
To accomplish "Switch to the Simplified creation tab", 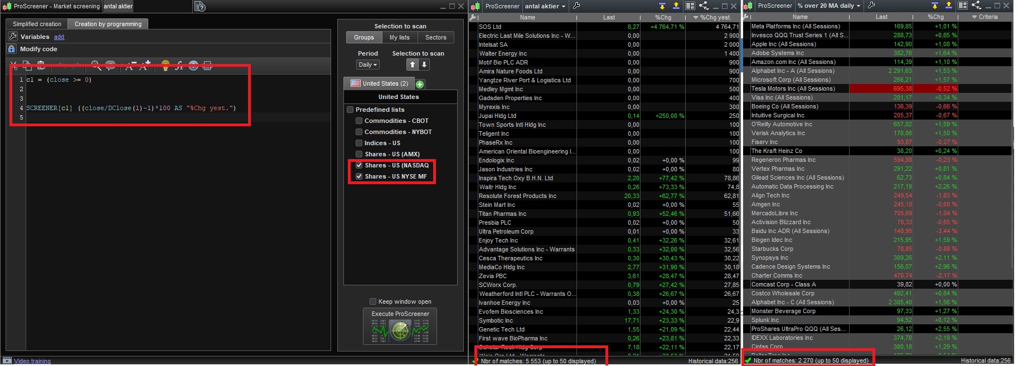I will click(x=37, y=24).
